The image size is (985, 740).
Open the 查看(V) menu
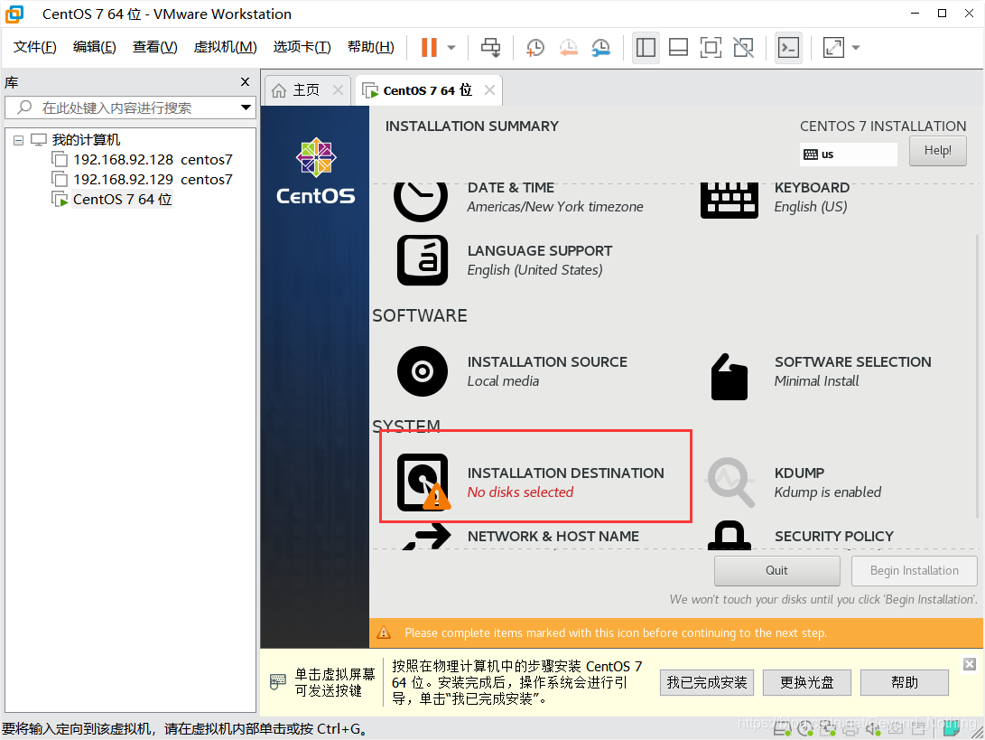click(x=154, y=47)
